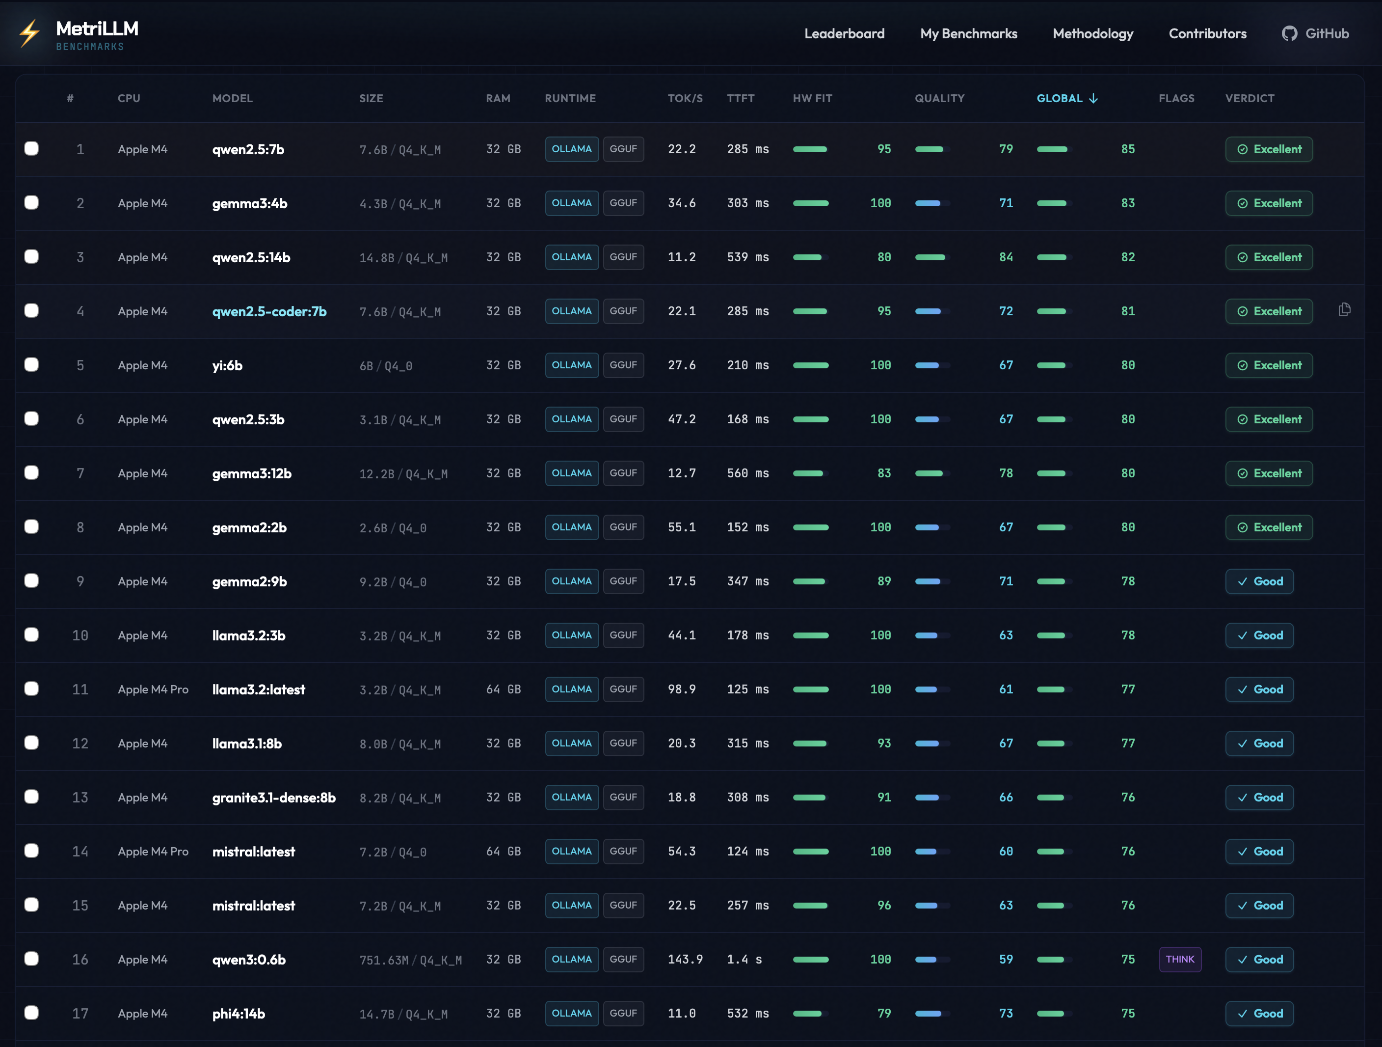Viewport: 1382px width, 1047px height.
Task: Select the checkbox for the qwen2.5:7b row
Action: tap(31, 148)
